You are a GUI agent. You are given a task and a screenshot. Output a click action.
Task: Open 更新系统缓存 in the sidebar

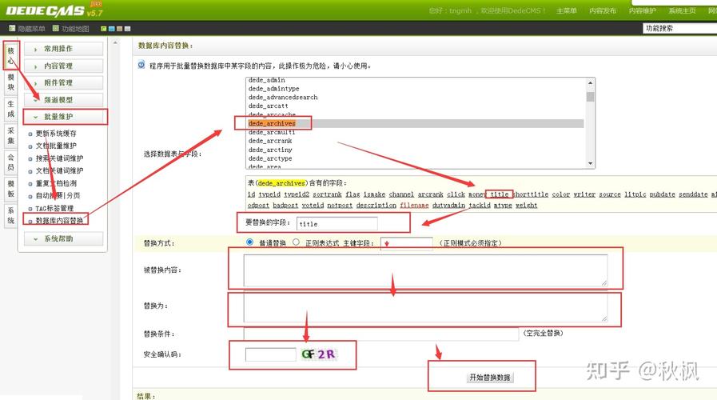[56, 134]
